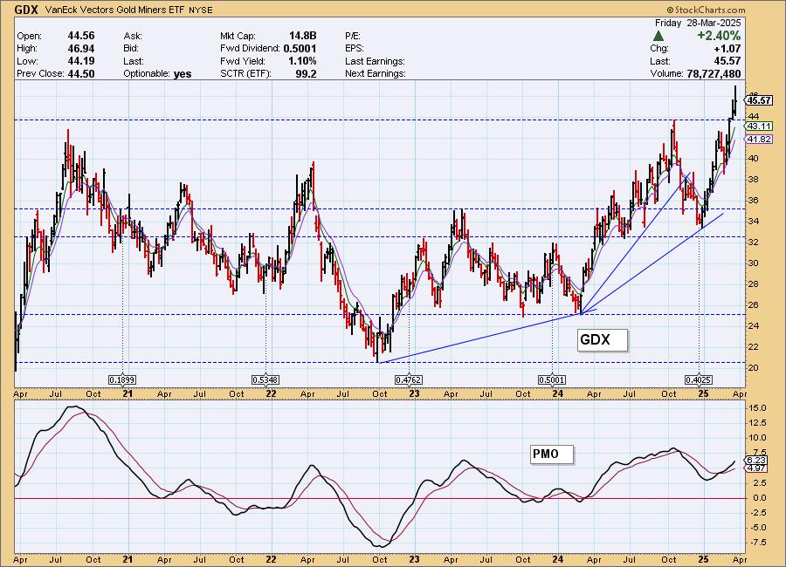786x567 pixels.
Task: Click the 0.4762 dividend marker
Action: pyautogui.click(x=409, y=380)
